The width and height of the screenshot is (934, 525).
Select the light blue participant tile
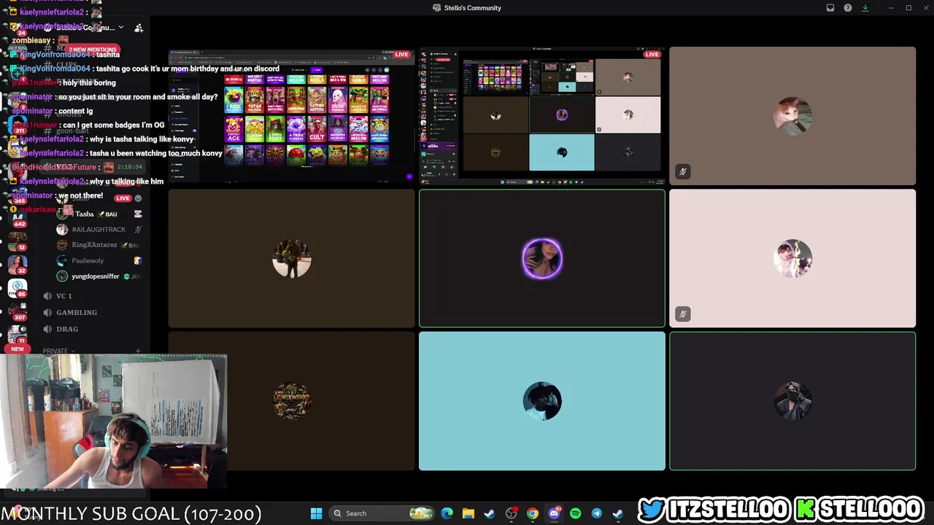[542, 401]
